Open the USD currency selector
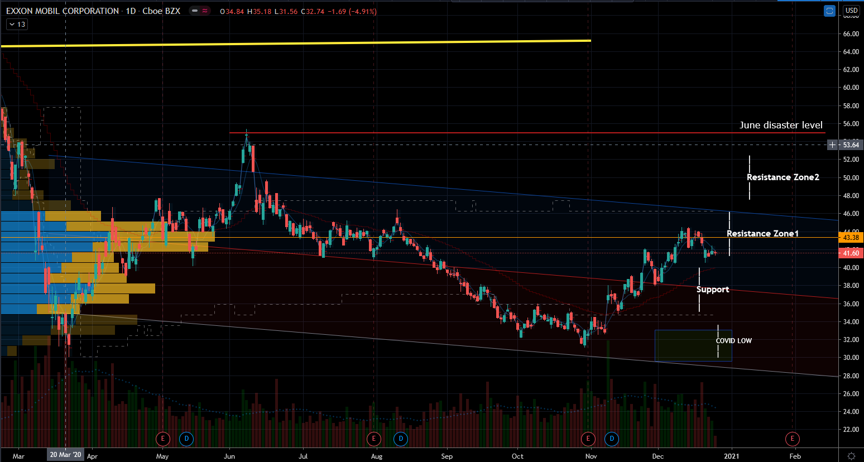864x462 pixels. [851, 11]
